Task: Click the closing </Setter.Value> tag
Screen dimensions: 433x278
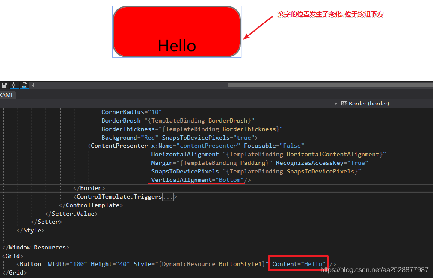Action: (71, 214)
